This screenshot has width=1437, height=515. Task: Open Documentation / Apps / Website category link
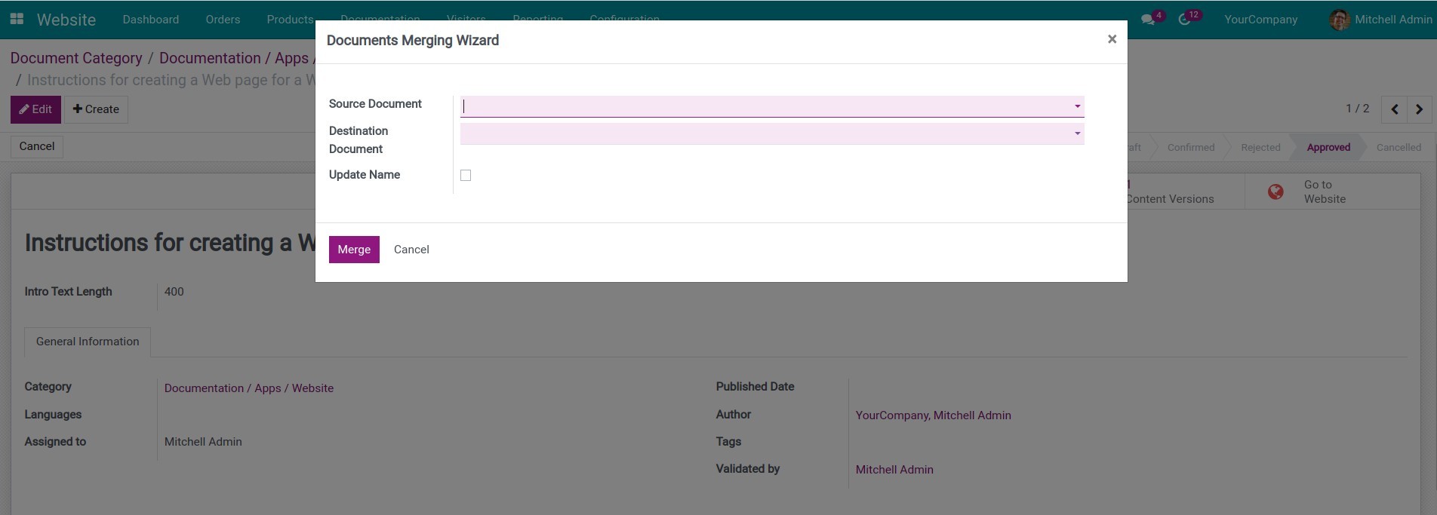[x=249, y=388]
